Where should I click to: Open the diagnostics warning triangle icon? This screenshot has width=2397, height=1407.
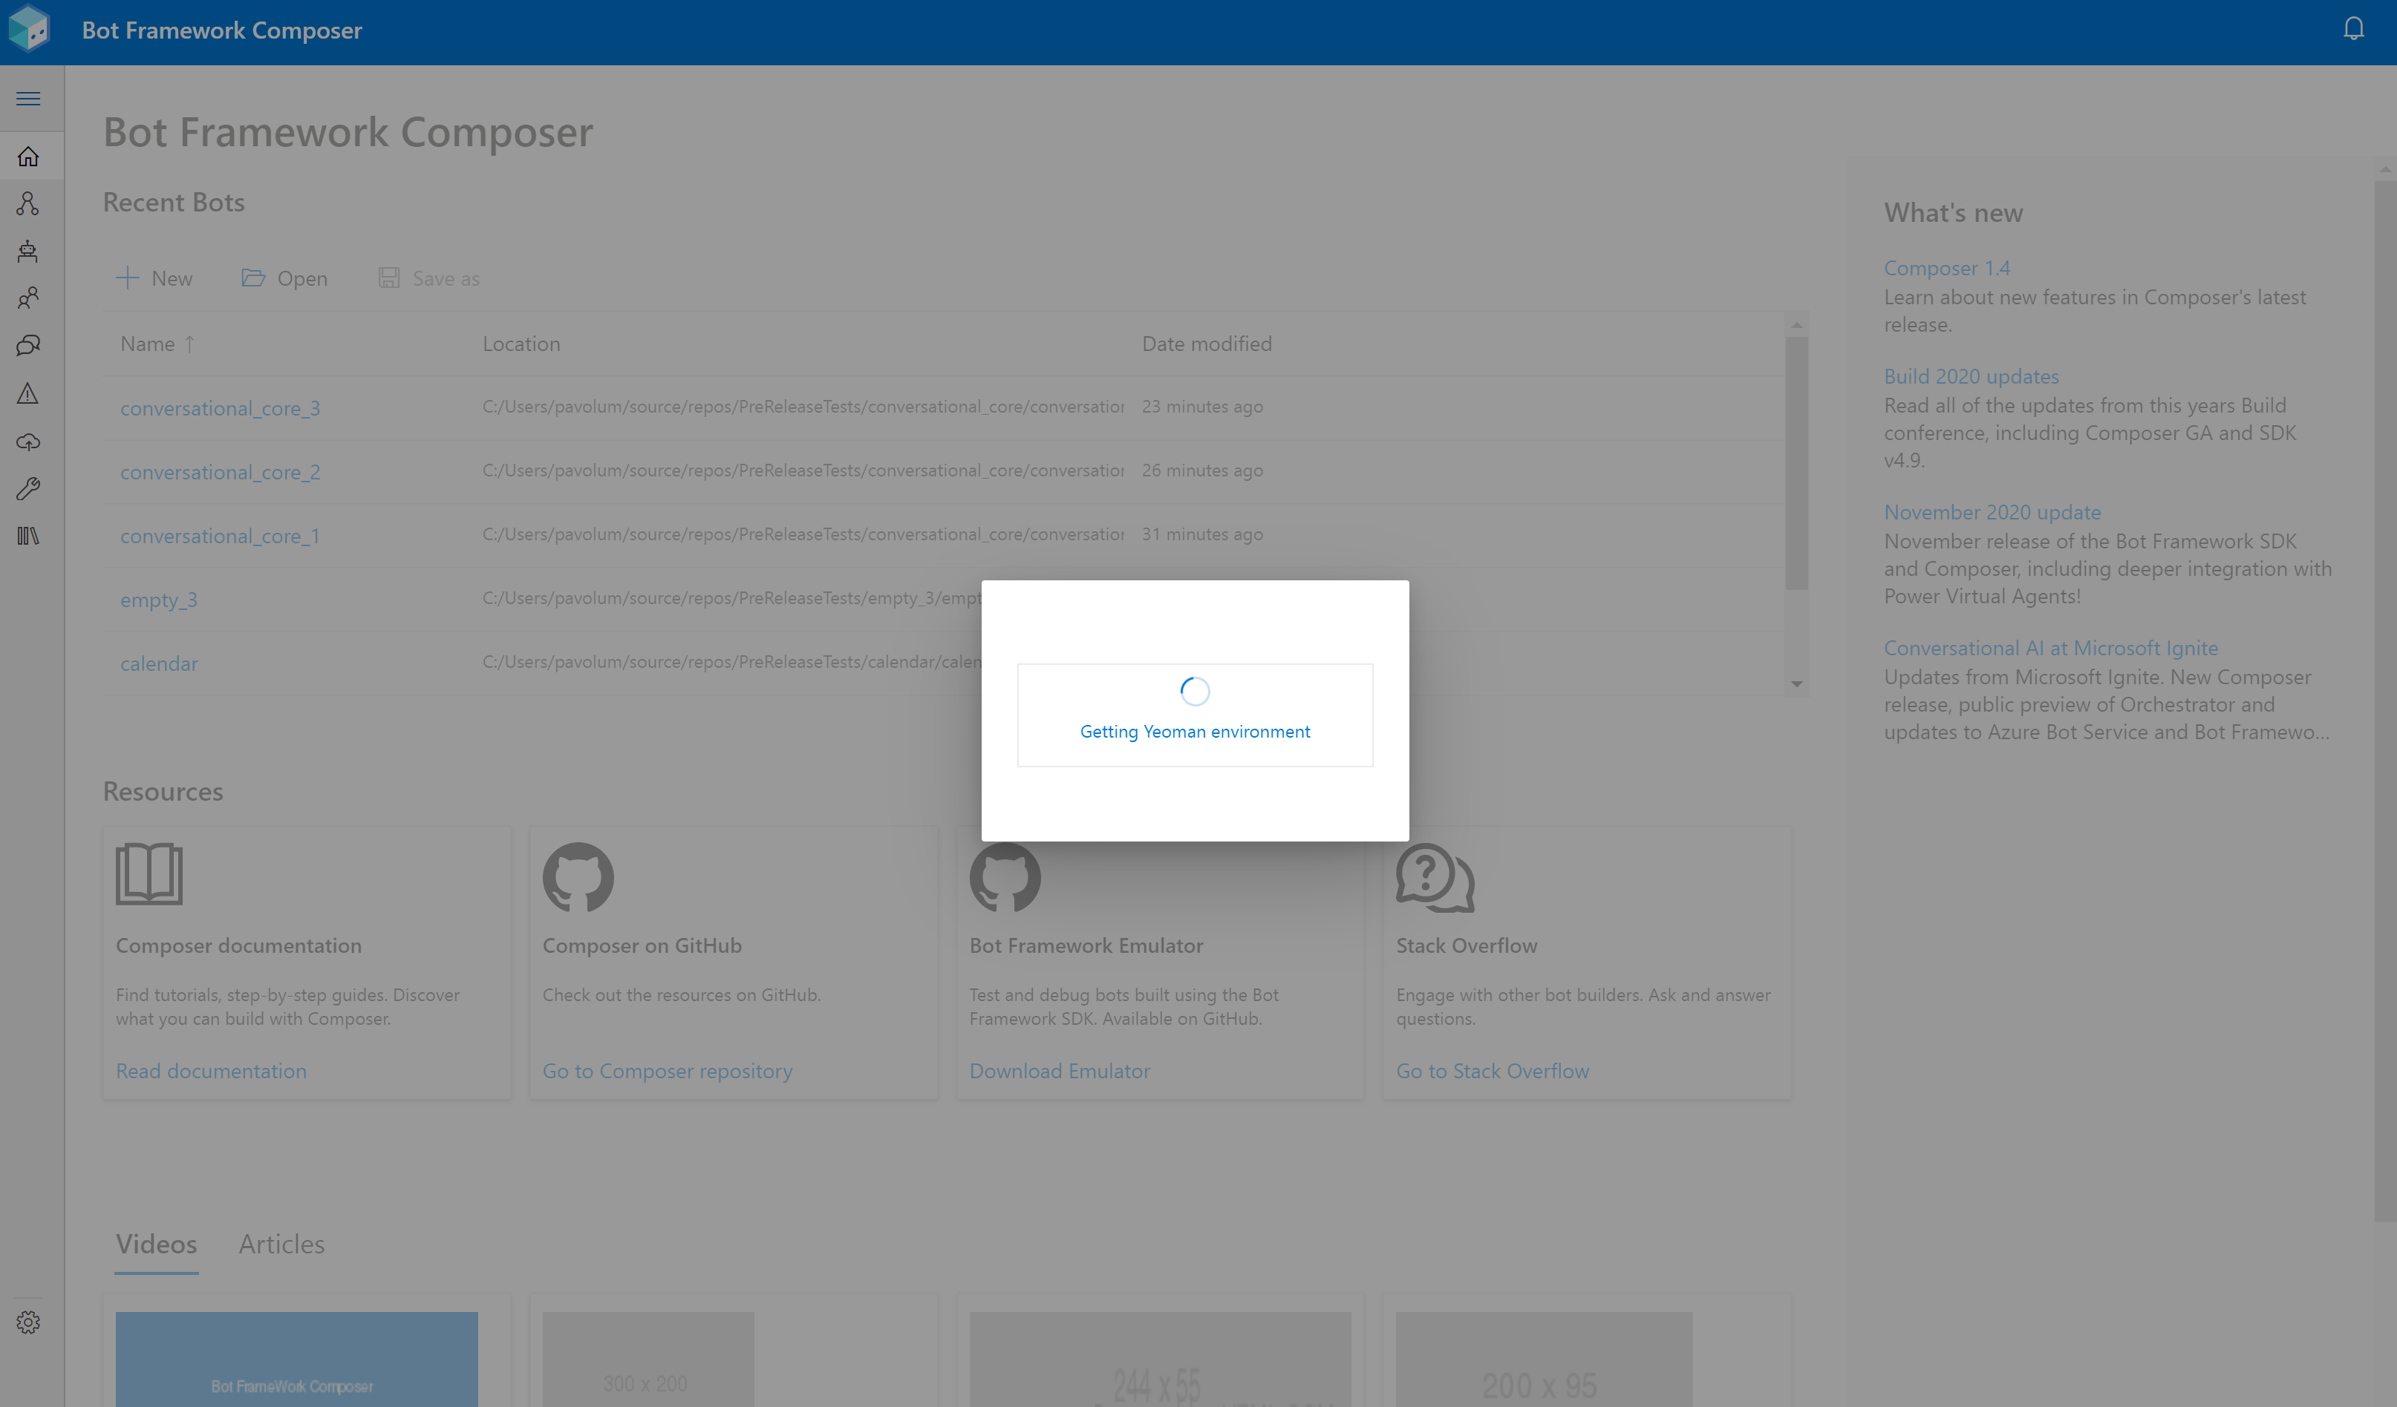point(28,393)
